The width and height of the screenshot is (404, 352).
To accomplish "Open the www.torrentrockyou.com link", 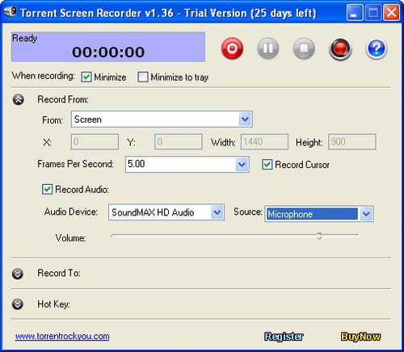I will click(62, 336).
